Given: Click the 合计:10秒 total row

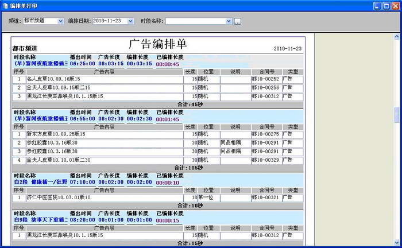Looking at the screenshot, I should pyautogui.click(x=158, y=206).
